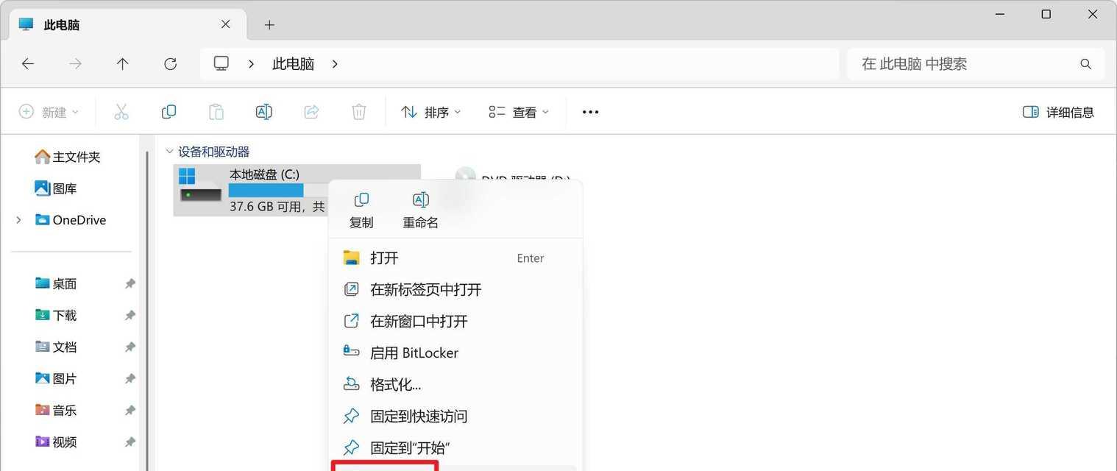
Task: Close the 此电脑 tab
Action: (226, 24)
